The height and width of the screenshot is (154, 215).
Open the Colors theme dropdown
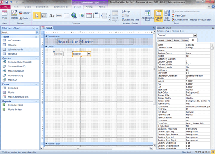click(25, 13)
